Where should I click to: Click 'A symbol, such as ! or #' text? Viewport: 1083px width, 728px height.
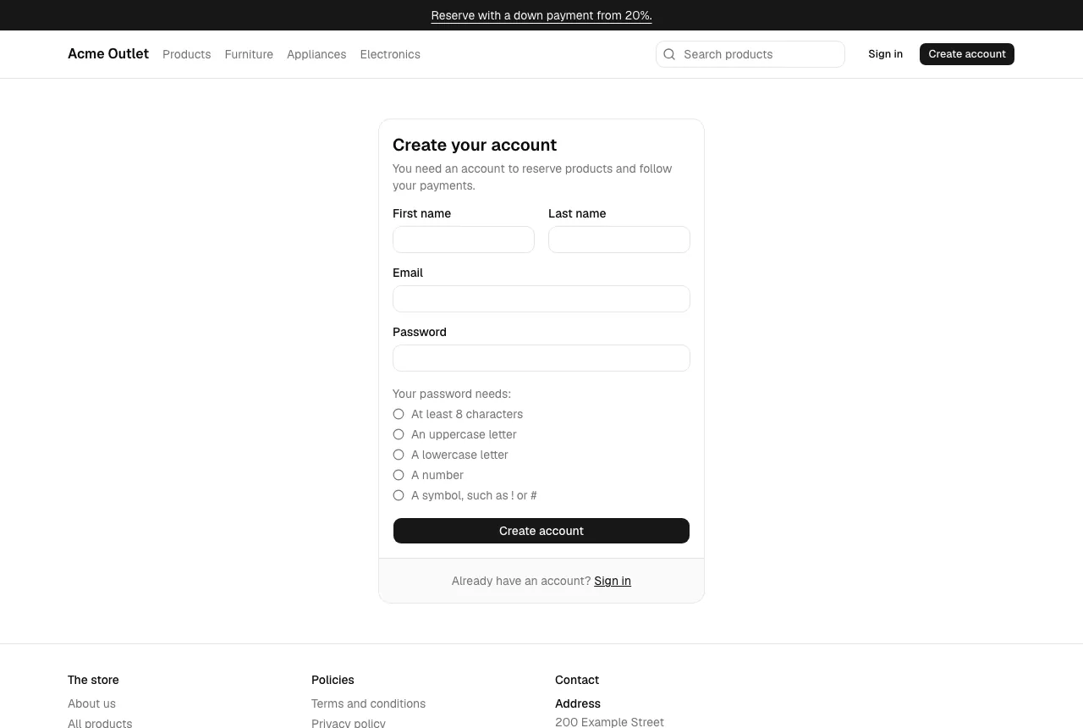pyautogui.click(x=474, y=495)
